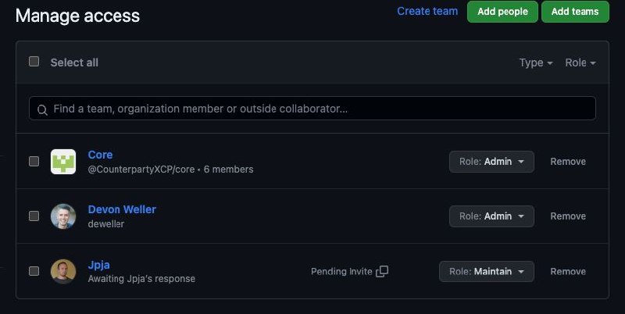This screenshot has height=314, width=625.
Task: Open the Type filter dropdown
Action: (x=536, y=62)
